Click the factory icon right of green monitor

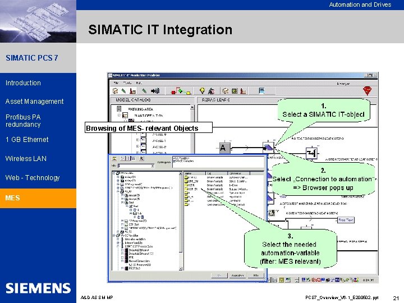pyautogui.click(x=243, y=91)
